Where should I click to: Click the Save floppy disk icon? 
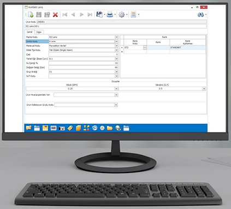click(39, 15)
